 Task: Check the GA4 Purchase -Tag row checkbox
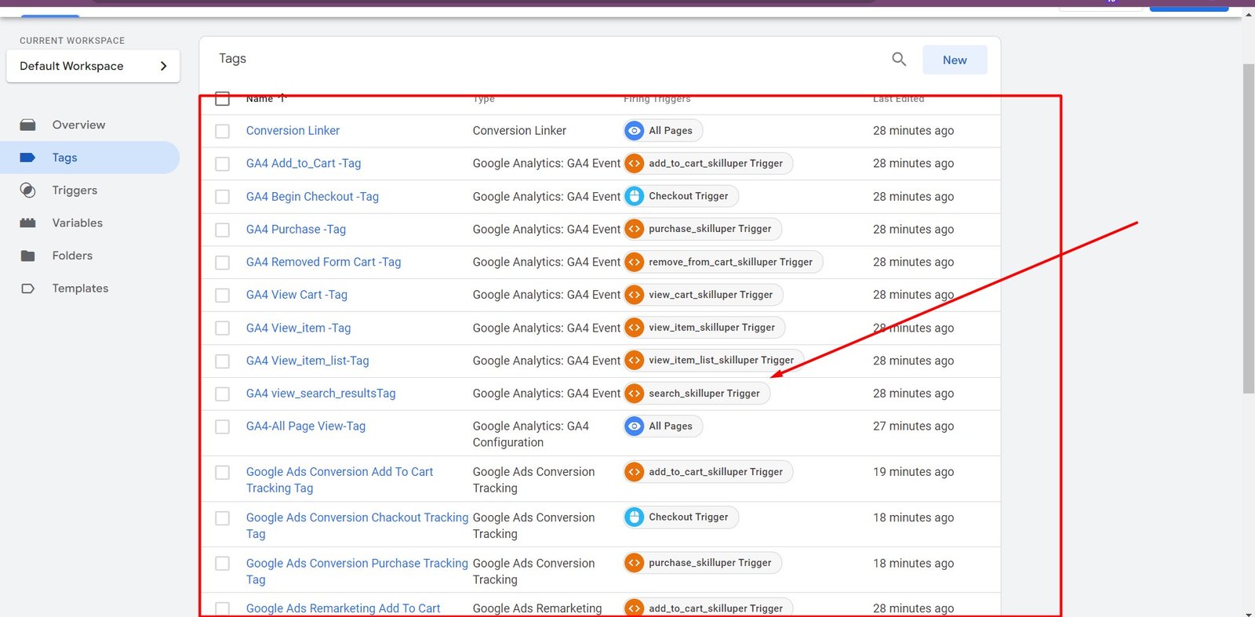[x=223, y=230]
